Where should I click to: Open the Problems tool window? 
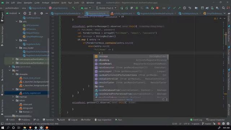coord(24,120)
